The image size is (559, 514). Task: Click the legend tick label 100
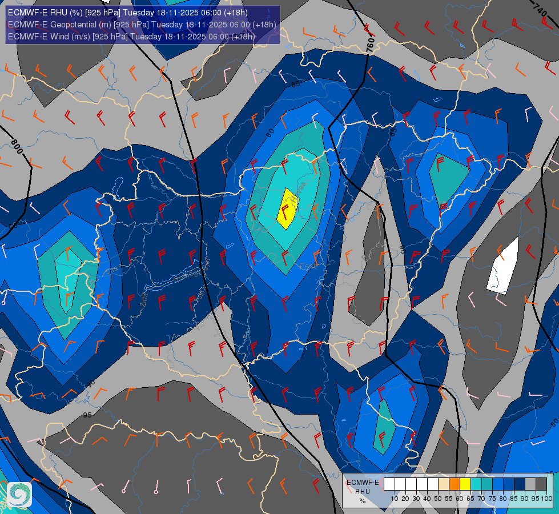pos(547,499)
